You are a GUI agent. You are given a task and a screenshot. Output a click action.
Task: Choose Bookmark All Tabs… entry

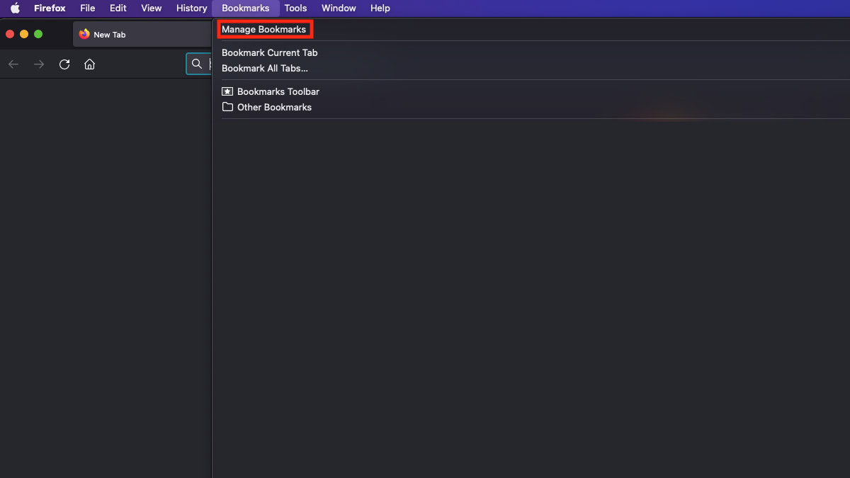264,68
